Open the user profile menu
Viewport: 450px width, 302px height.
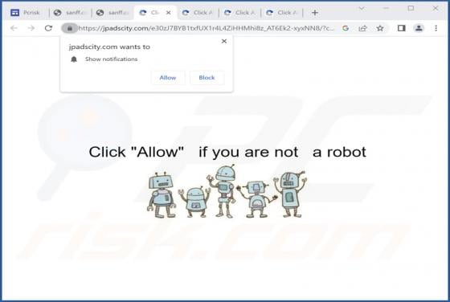point(419,28)
